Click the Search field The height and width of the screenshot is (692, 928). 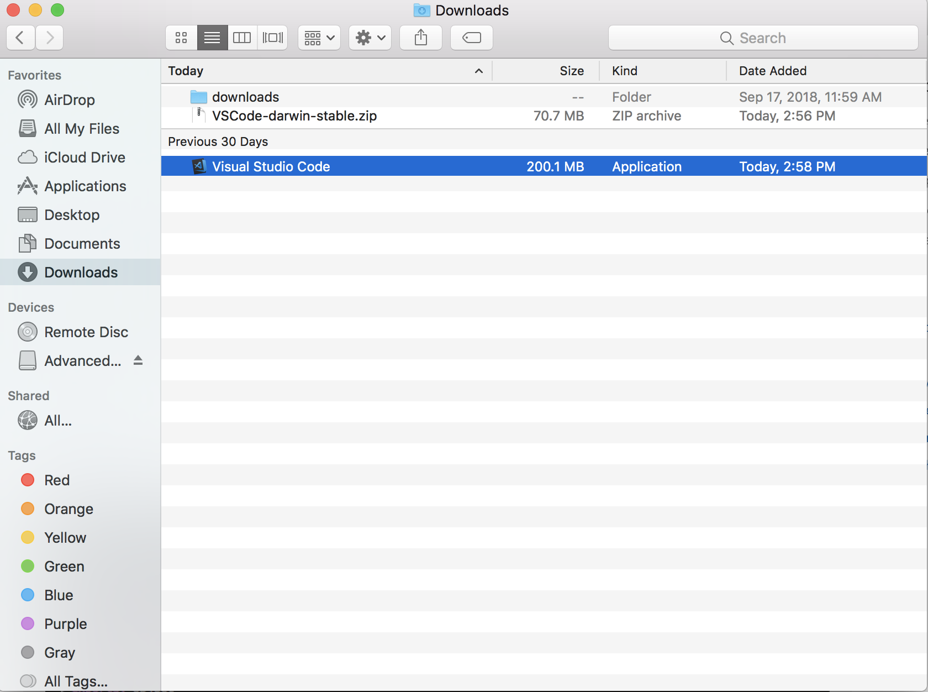point(762,38)
